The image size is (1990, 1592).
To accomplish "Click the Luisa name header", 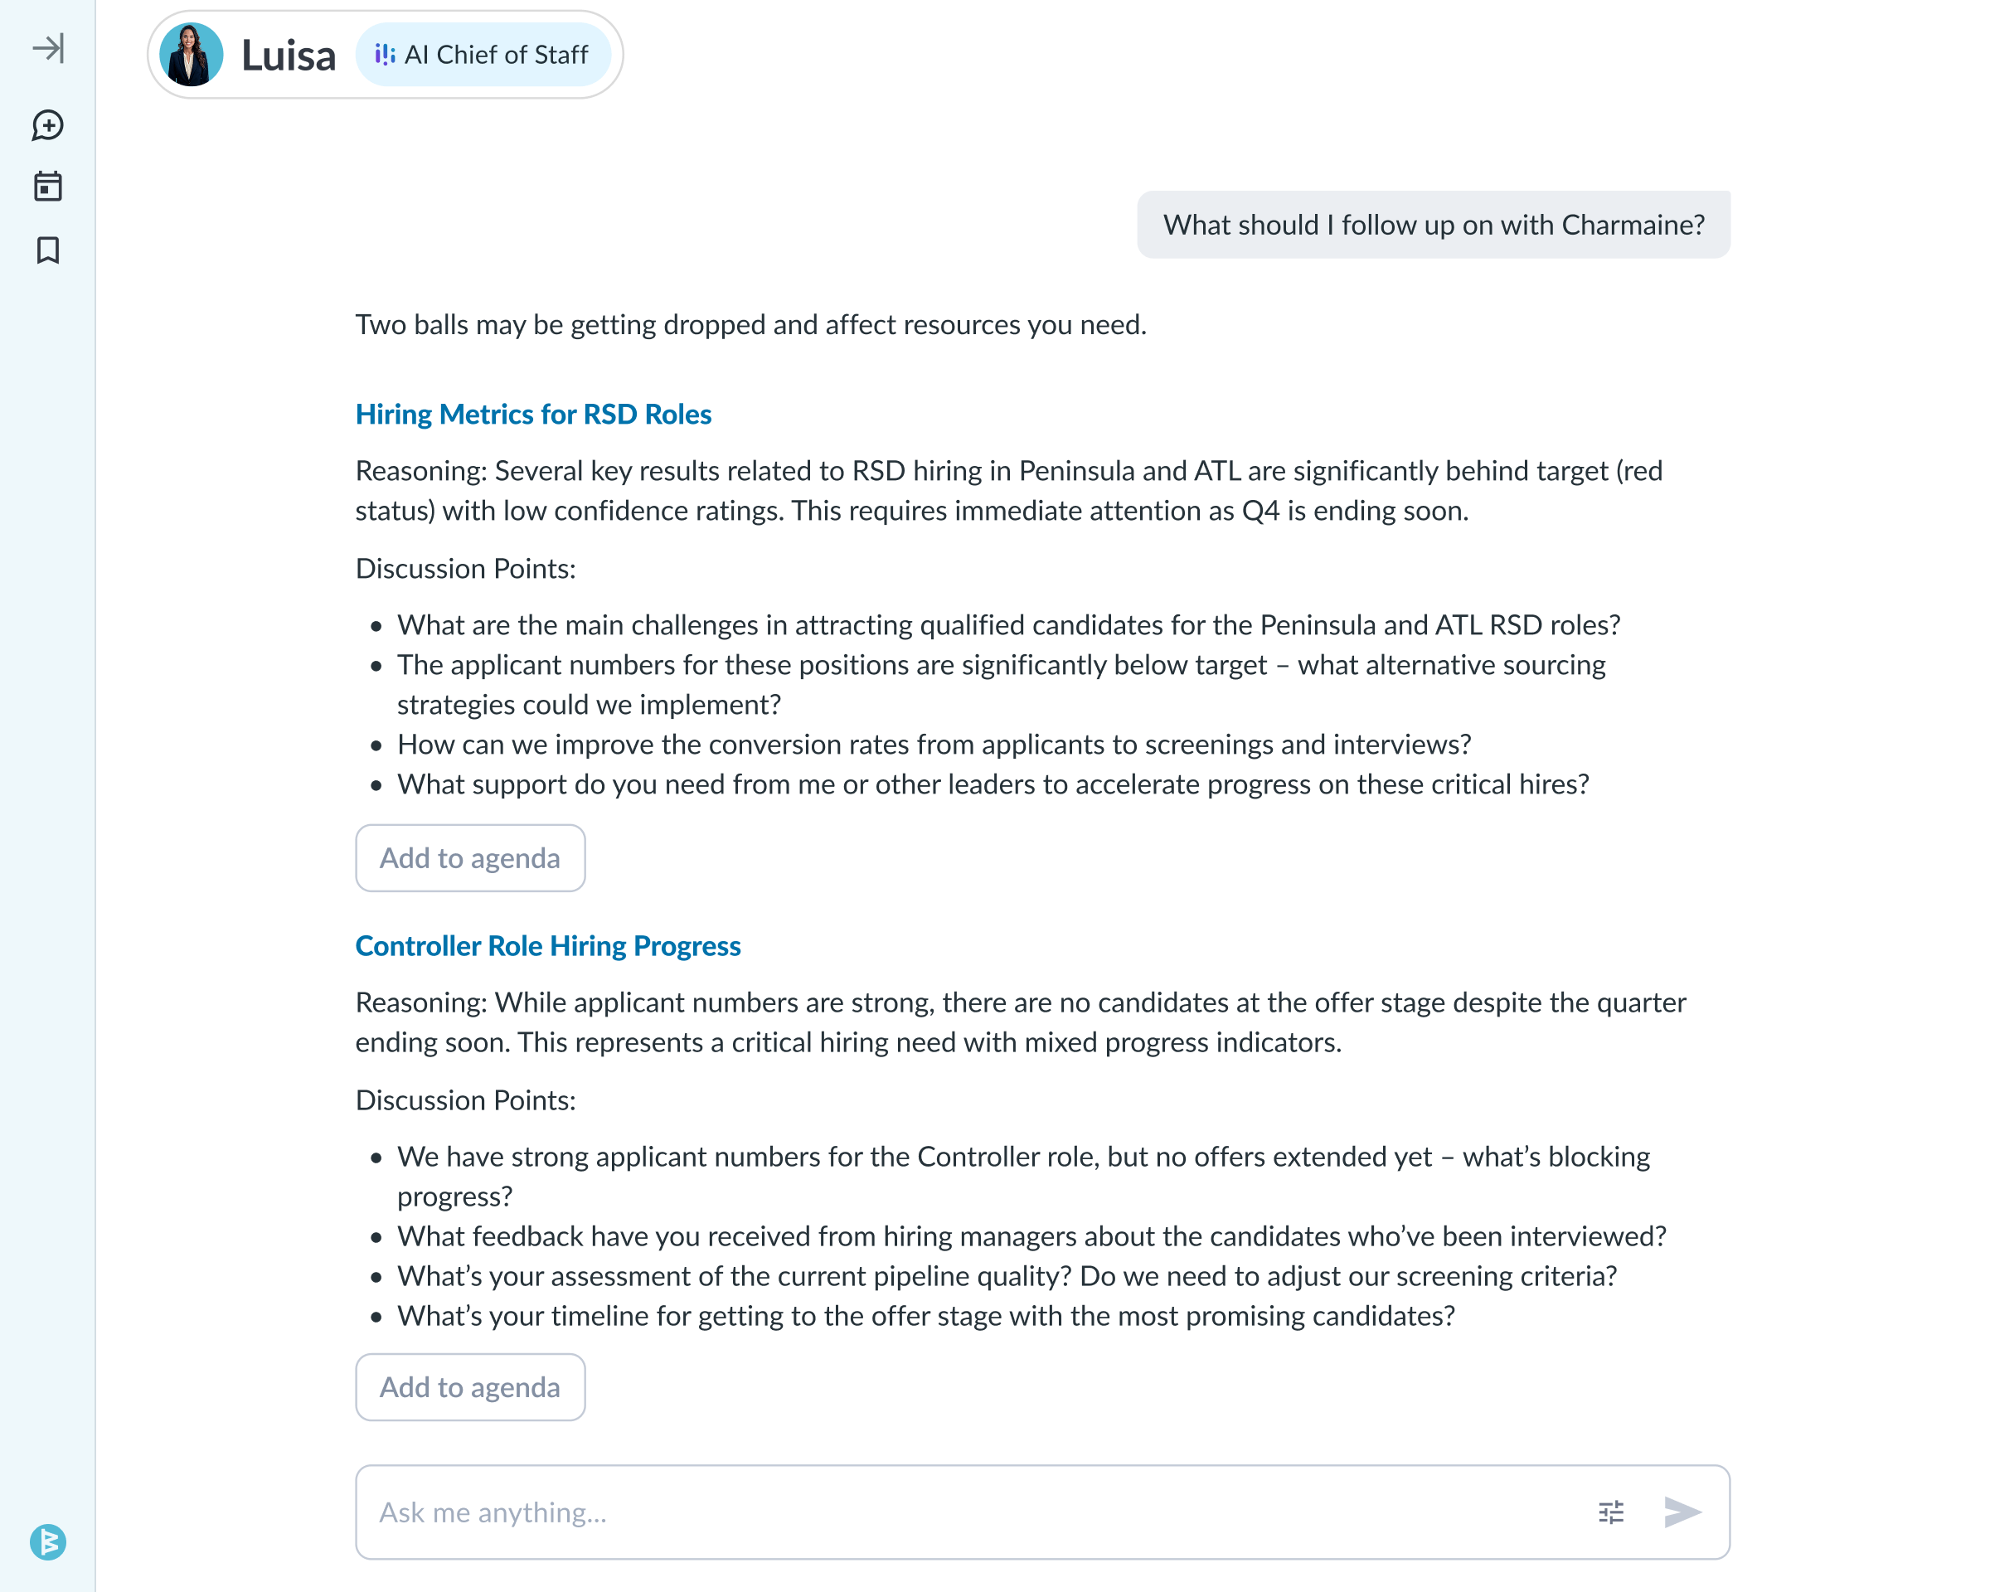I will point(287,55).
